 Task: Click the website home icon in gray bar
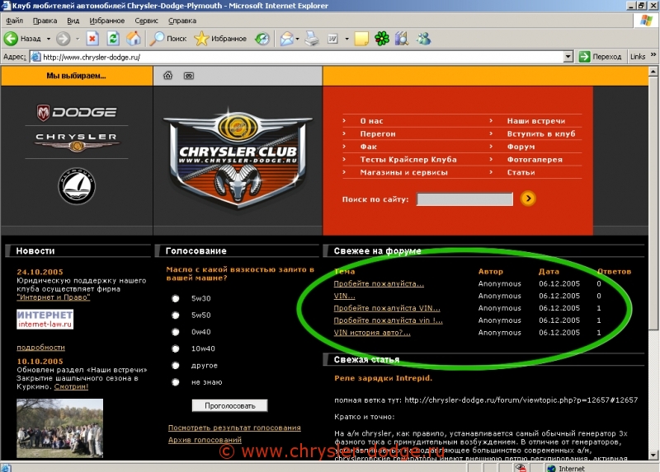[x=168, y=76]
